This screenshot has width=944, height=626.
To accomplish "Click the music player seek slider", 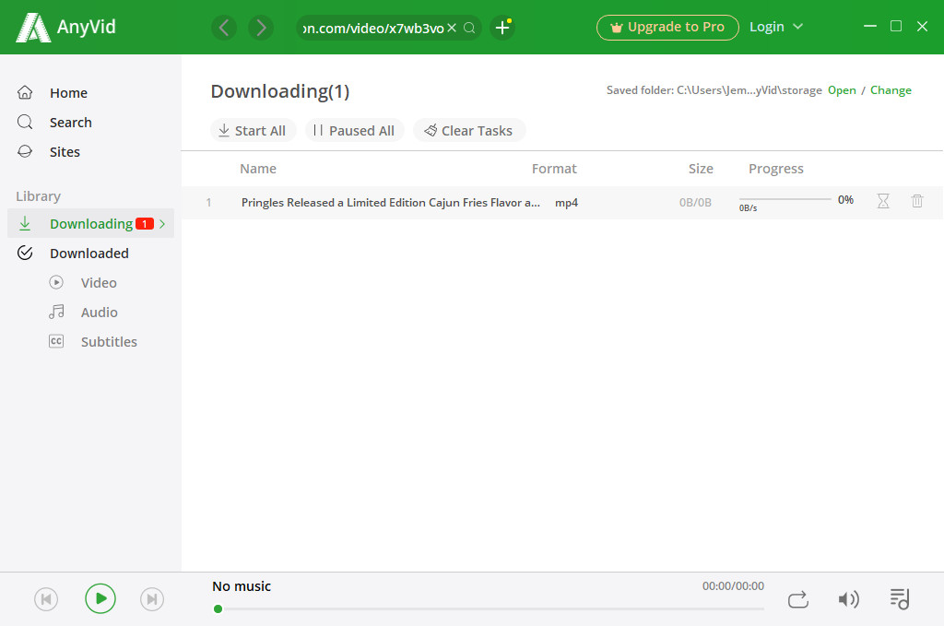I will (x=489, y=609).
